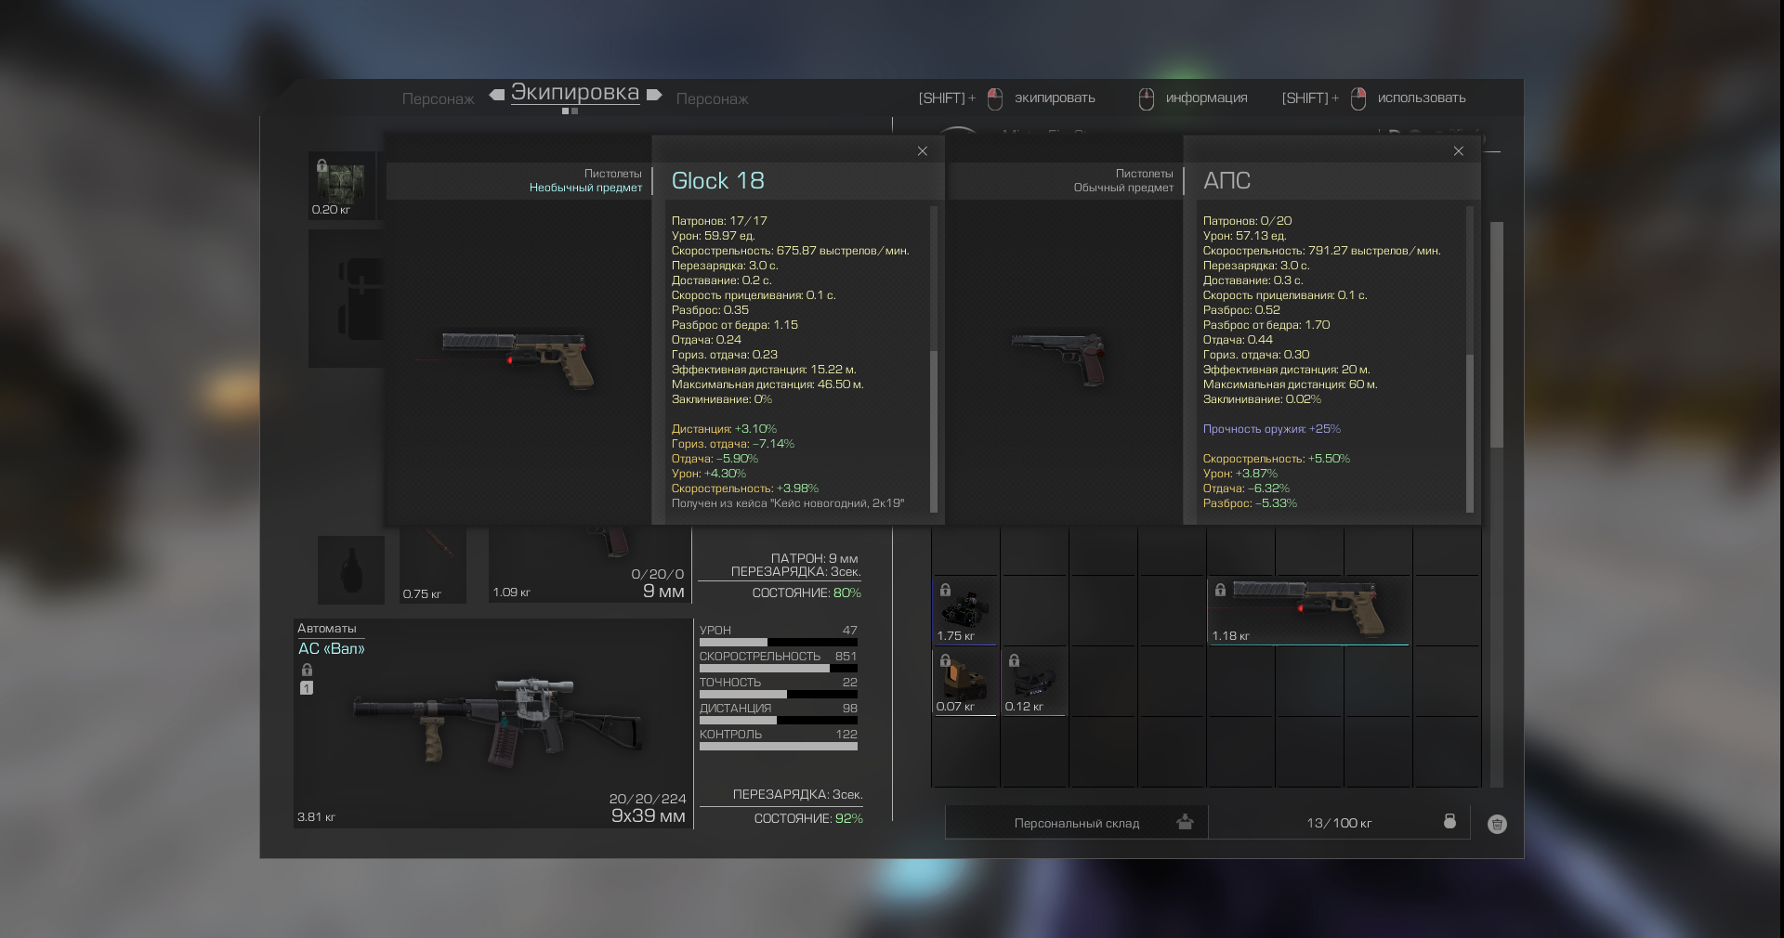This screenshot has height=938, width=1784.
Task: Click the УРОН stat bar
Action: pyautogui.click(x=779, y=642)
